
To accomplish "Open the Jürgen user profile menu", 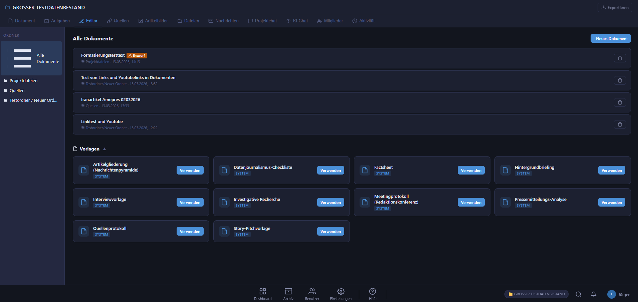I will click(x=619, y=294).
